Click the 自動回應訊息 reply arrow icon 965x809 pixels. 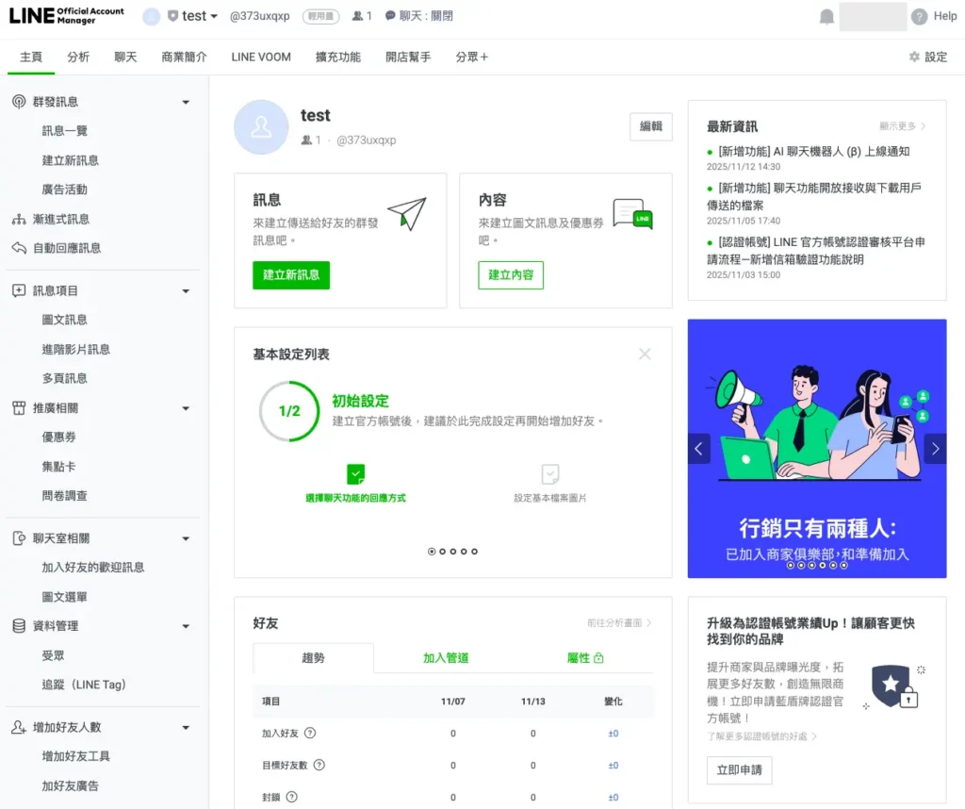19,248
